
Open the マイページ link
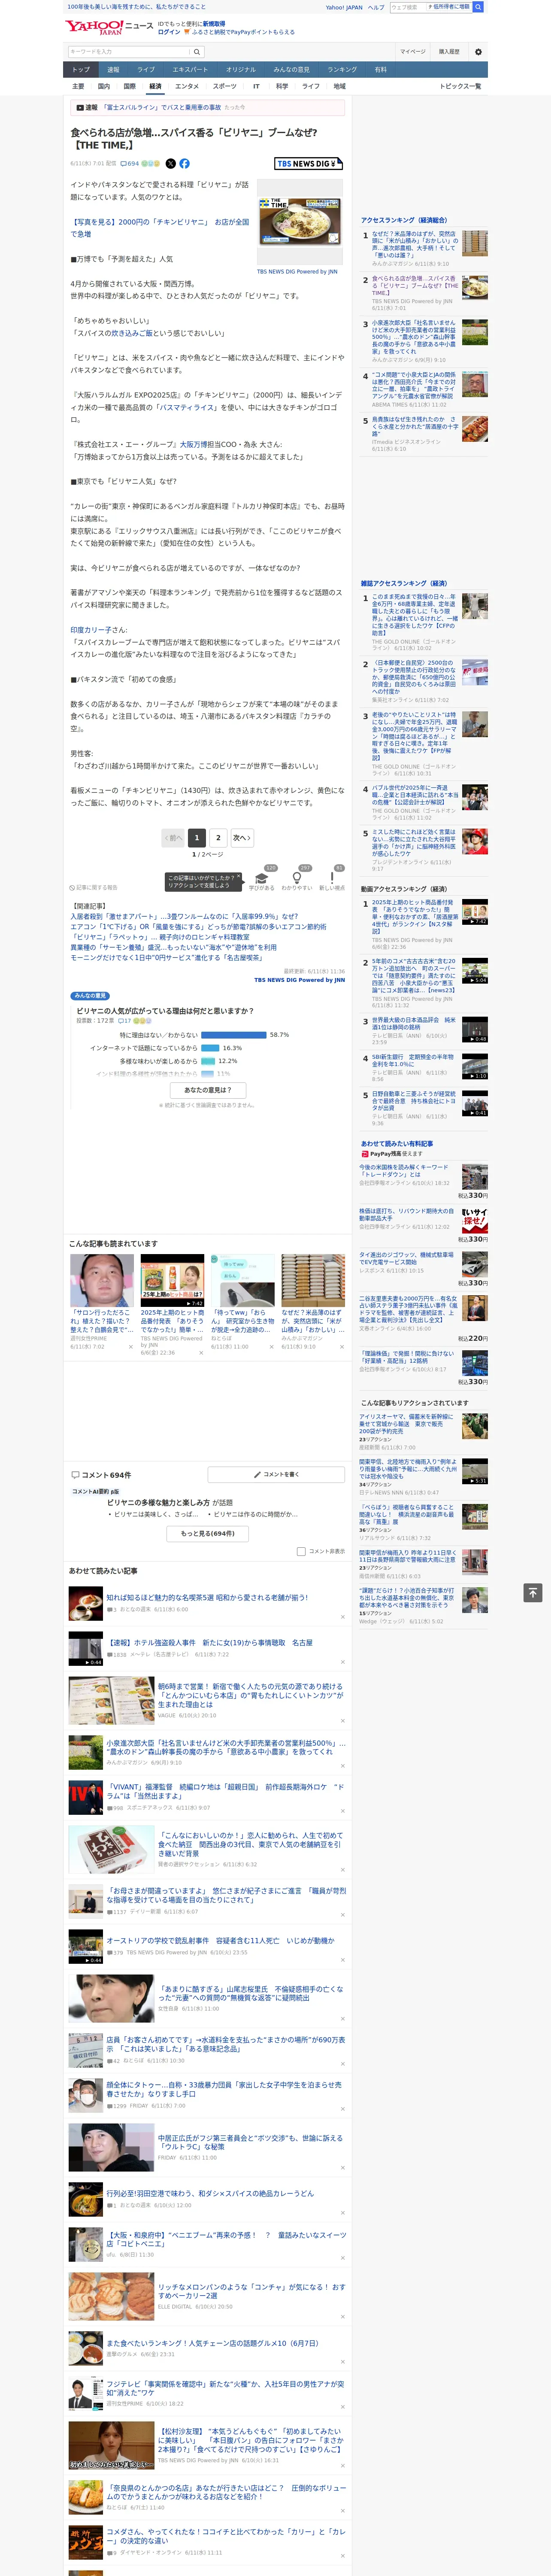(x=413, y=52)
